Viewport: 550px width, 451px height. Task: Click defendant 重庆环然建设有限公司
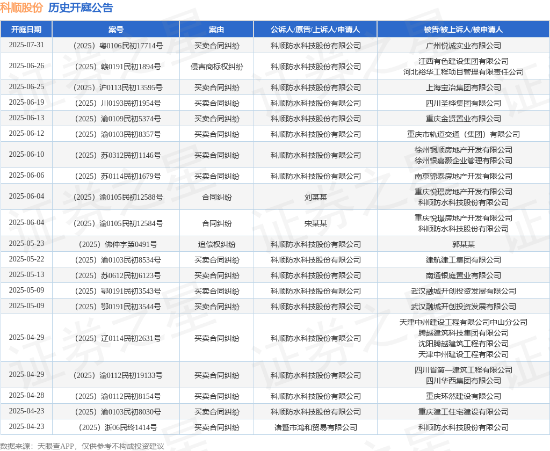(x=463, y=396)
